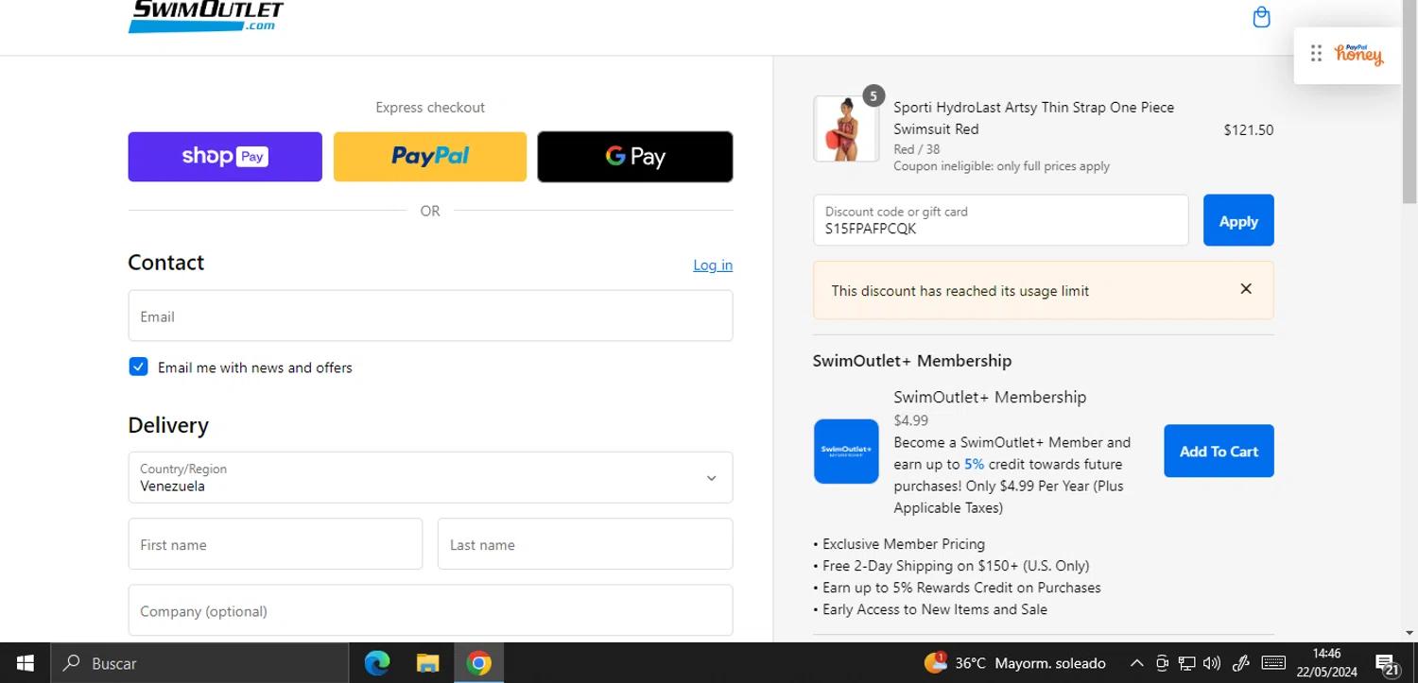
Task: Open Microsoft Edge from the taskbar
Action: (x=377, y=663)
